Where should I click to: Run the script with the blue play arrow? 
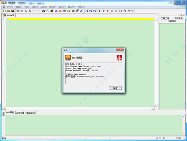click(100, 11)
